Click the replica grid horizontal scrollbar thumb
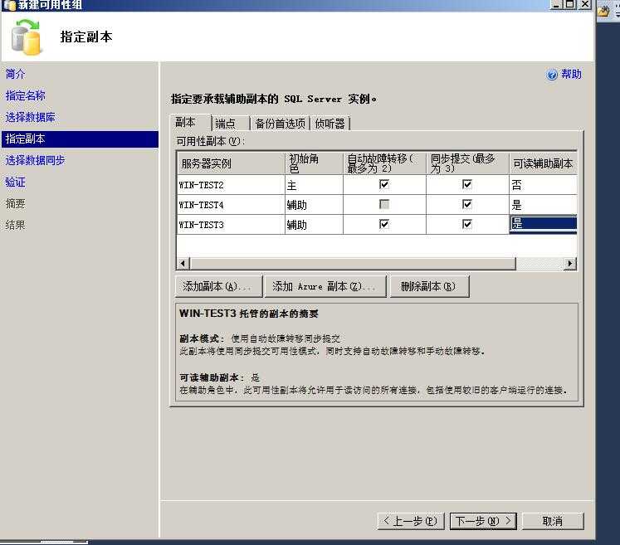Viewport: 620px width, 545px height. point(353,264)
